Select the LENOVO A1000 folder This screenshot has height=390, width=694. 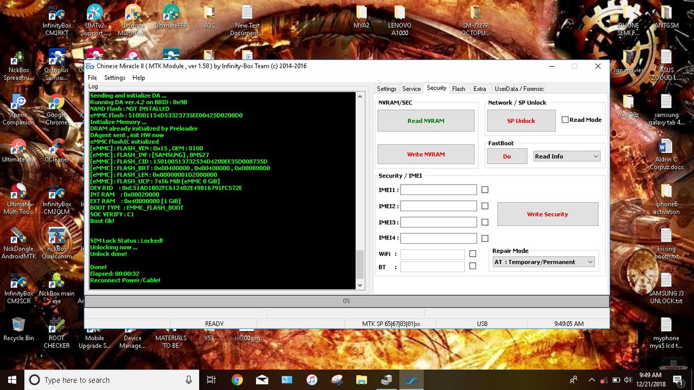[400, 20]
